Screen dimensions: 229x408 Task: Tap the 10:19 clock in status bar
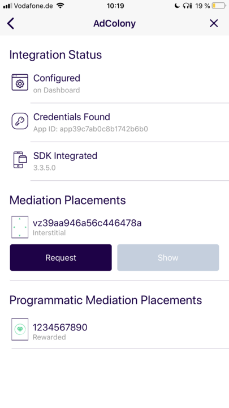coord(115,6)
